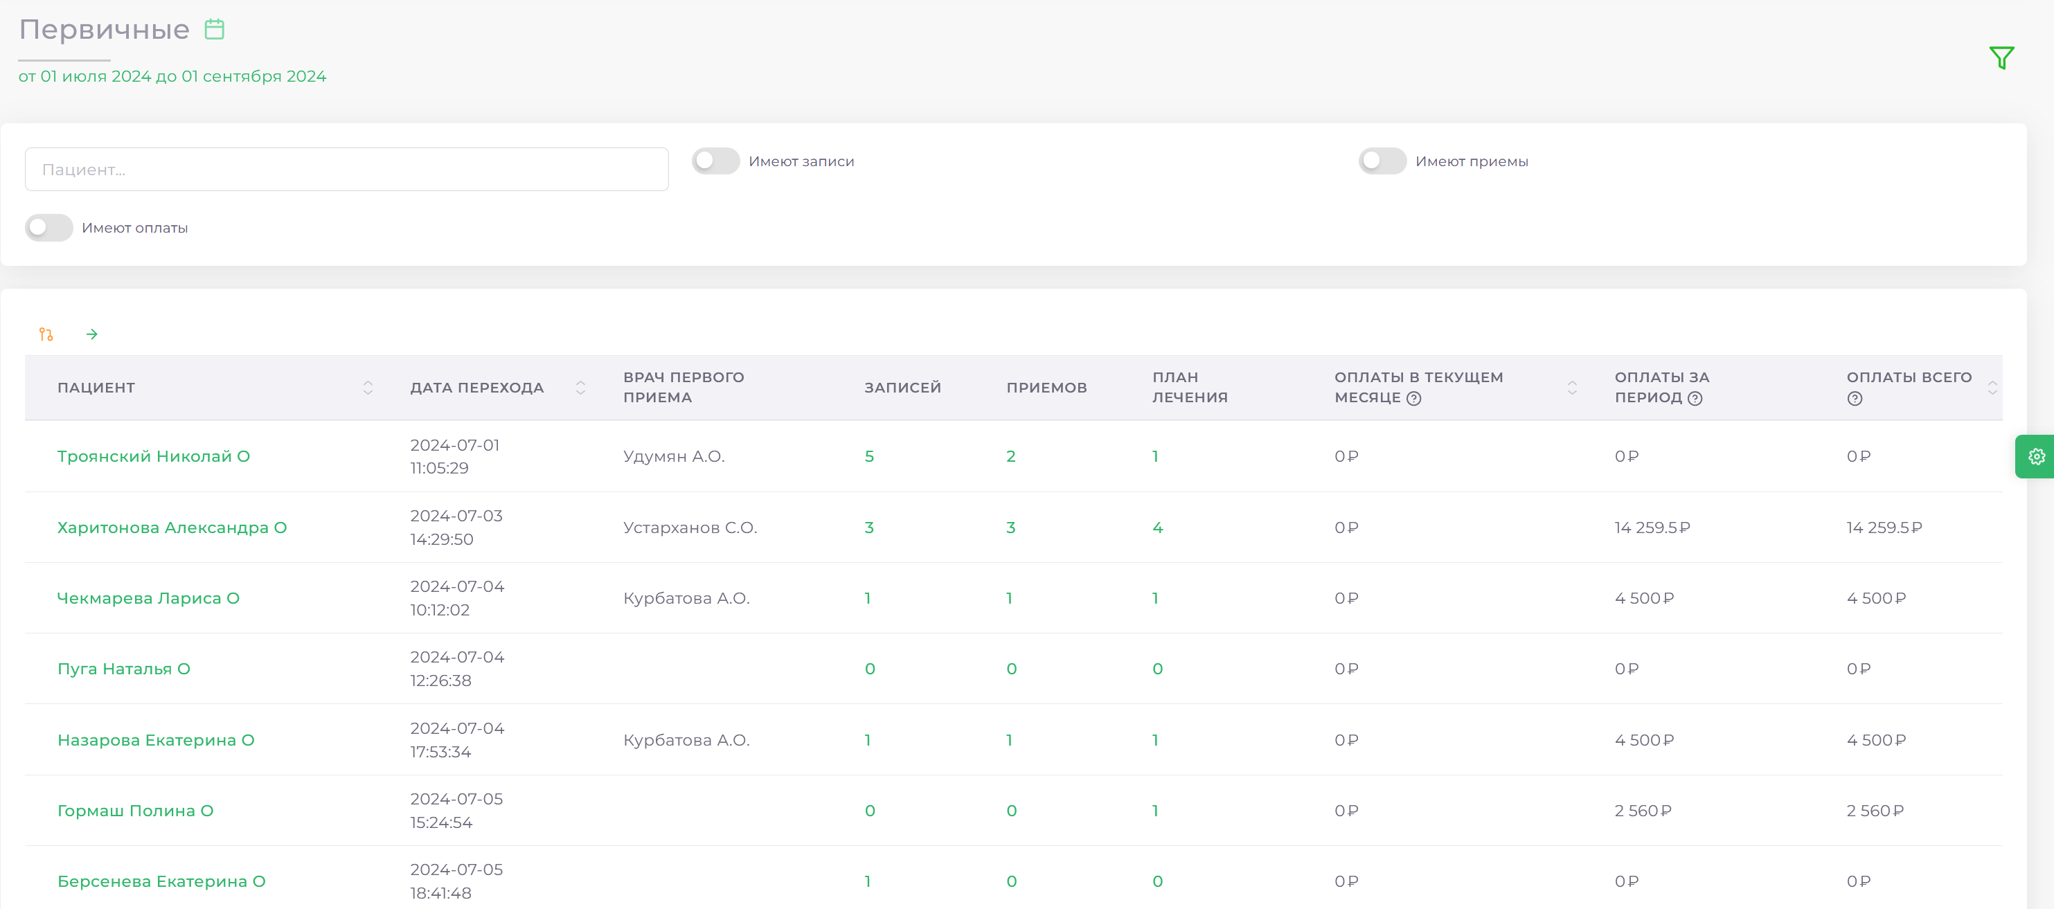Image resolution: width=2054 pixels, height=909 pixels.
Task: Toggle the Имеют приемы switch
Action: [1383, 161]
